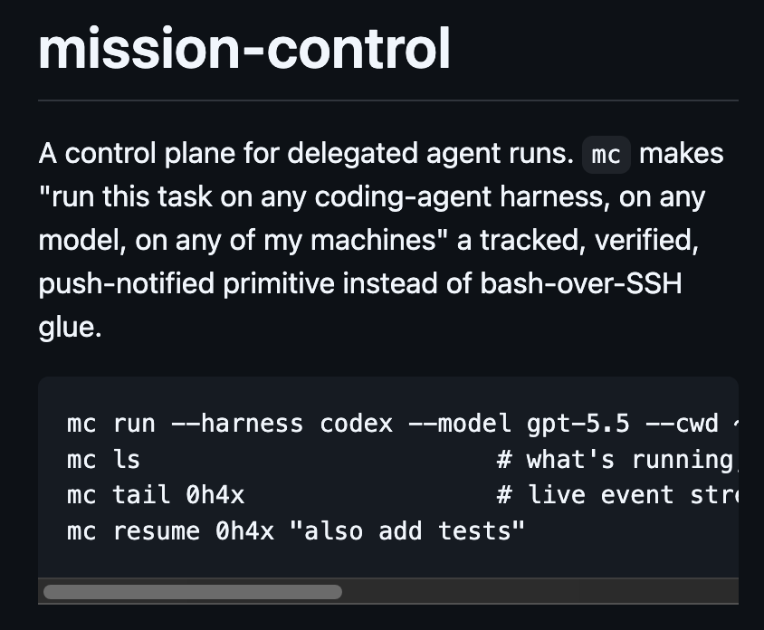
Task: Click the phrase 'push-notified primitive'
Action: click(x=186, y=283)
